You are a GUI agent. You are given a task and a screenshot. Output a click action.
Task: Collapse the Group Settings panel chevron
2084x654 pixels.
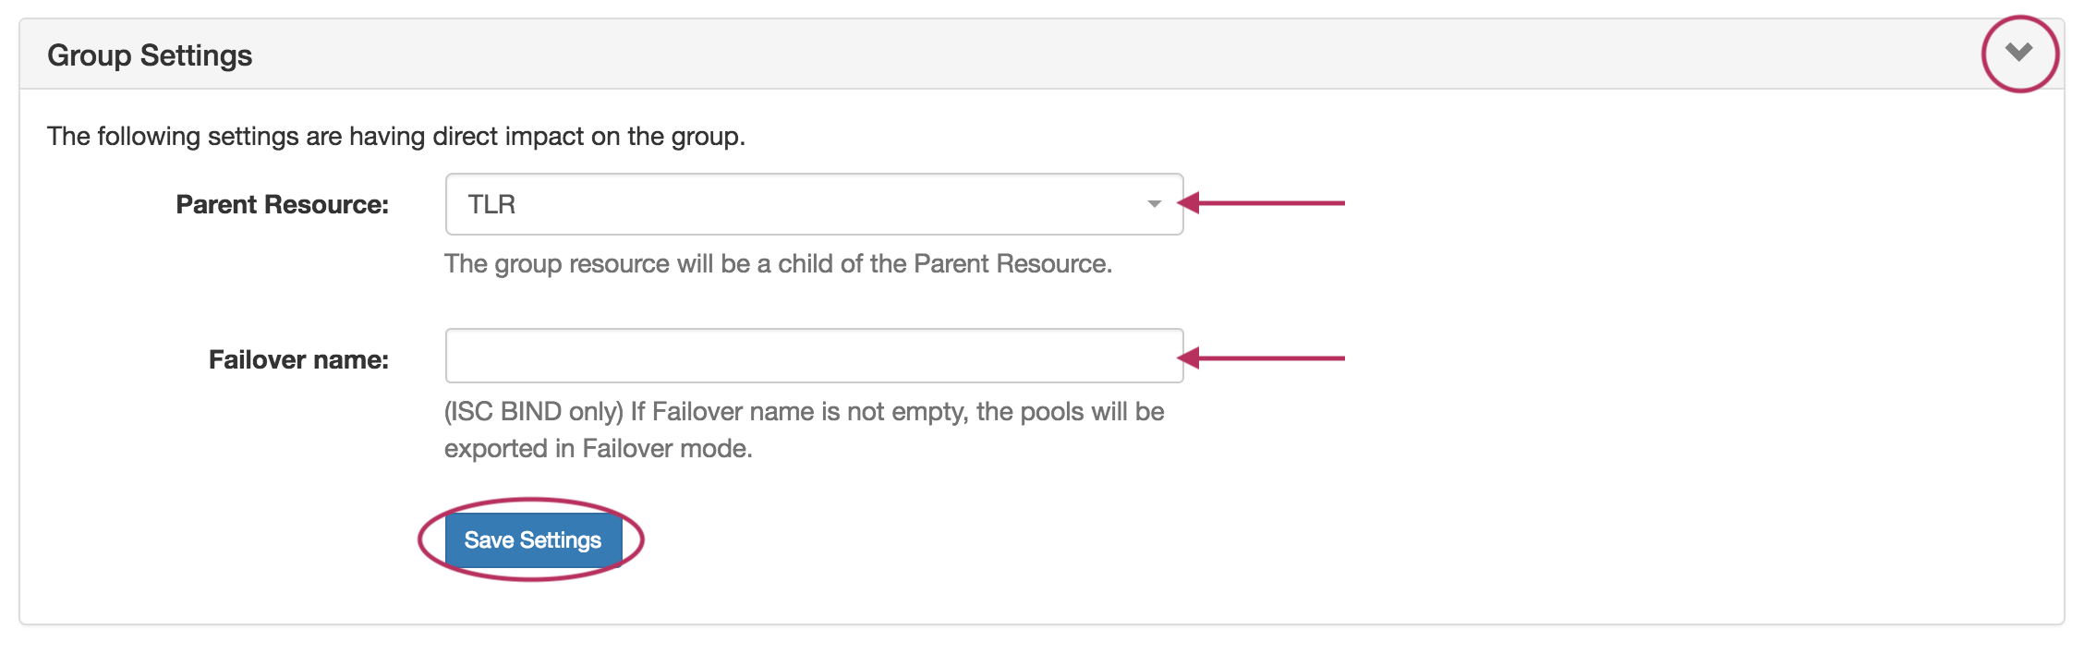click(2018, 52)
